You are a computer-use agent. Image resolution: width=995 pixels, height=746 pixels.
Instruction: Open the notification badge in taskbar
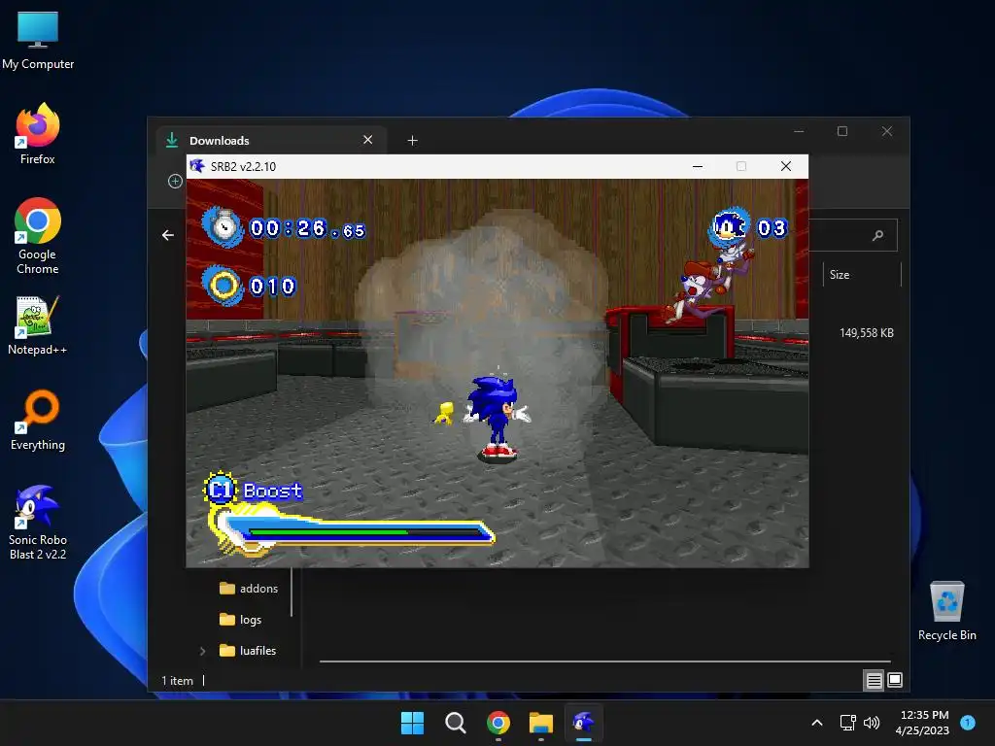click(968, 723)
